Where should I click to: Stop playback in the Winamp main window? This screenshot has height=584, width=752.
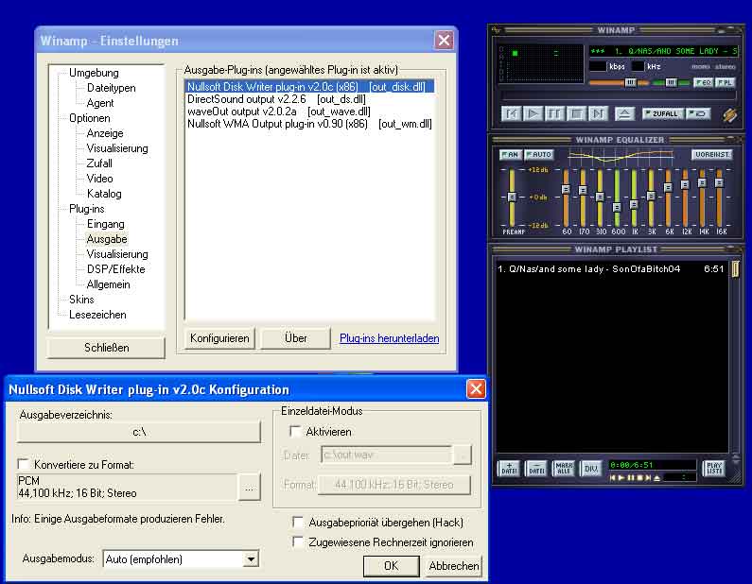point(576,114)
